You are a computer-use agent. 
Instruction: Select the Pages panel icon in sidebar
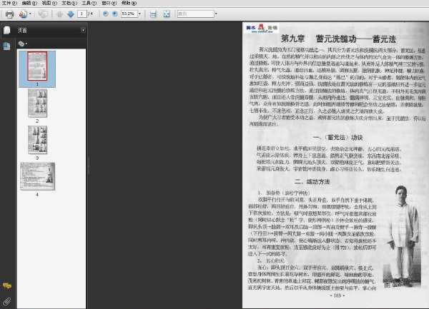tap(7, 30)
